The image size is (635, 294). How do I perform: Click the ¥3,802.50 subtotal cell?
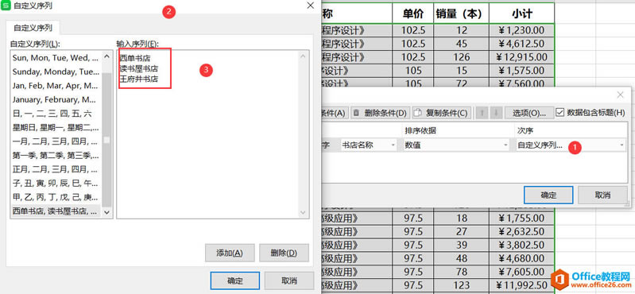pyautogui.click(x=521, y=245)
